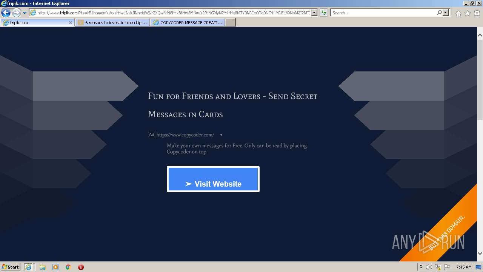The image size is (483, 272).
Task: Switch to the COPYCODER MESSAGE CREATI tab
Action: coord(188,23)
